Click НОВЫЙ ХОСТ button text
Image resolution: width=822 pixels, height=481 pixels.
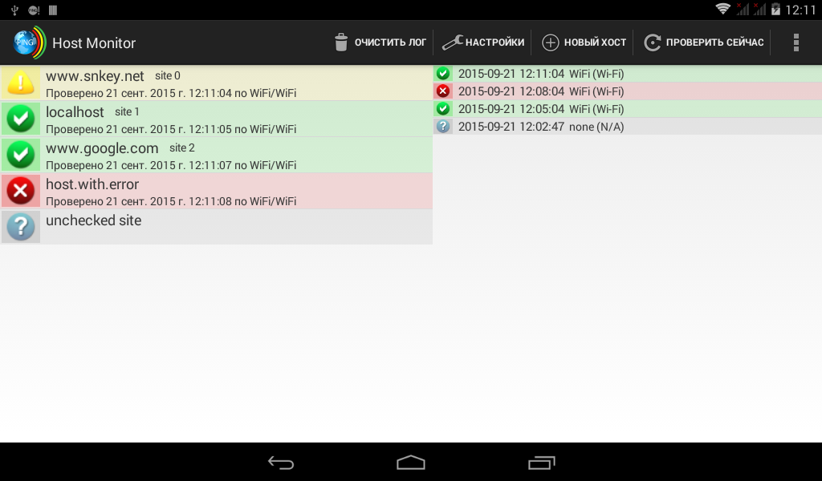[595, 42]
